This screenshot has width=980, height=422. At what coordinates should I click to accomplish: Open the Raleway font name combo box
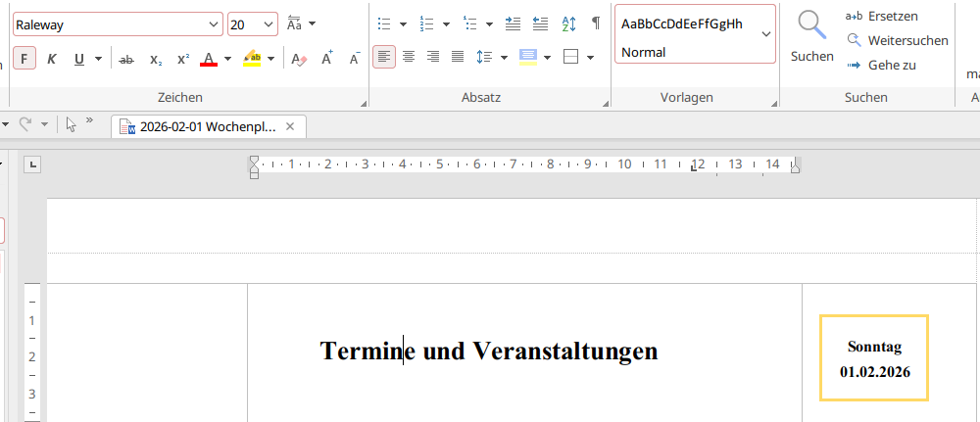tap(118, 24)
